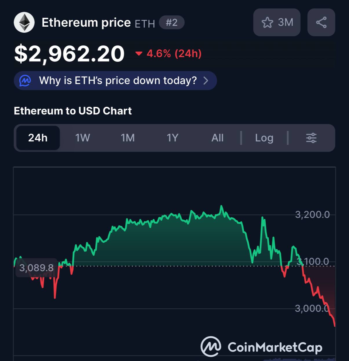Tap the share icon button
Image resolution: width=349 pixels, height=361 pixels.
321,22
